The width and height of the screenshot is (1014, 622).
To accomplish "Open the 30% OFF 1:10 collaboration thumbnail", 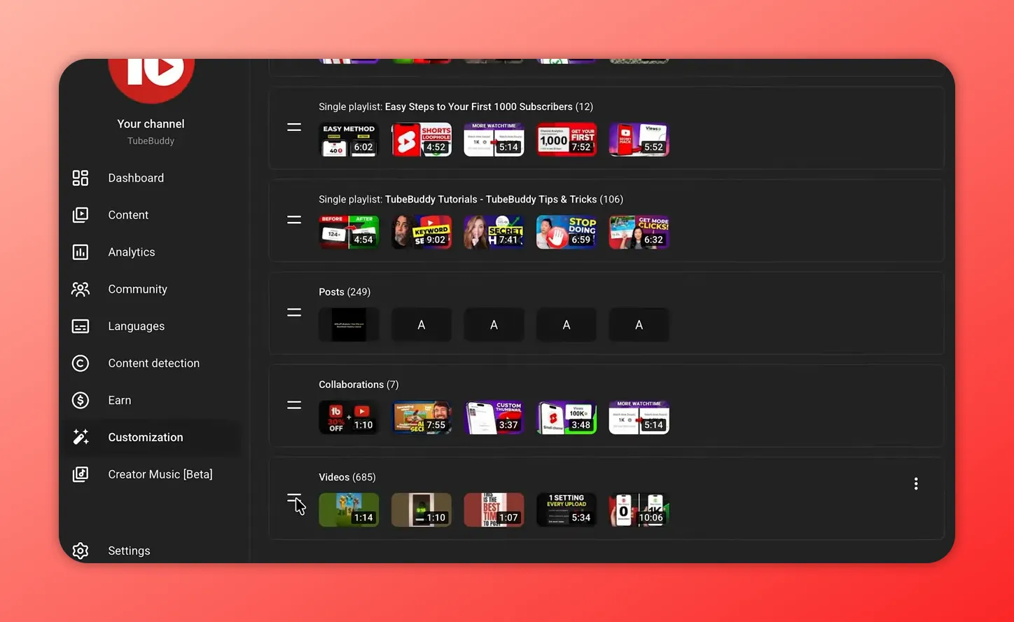I will tap(349, 417).
